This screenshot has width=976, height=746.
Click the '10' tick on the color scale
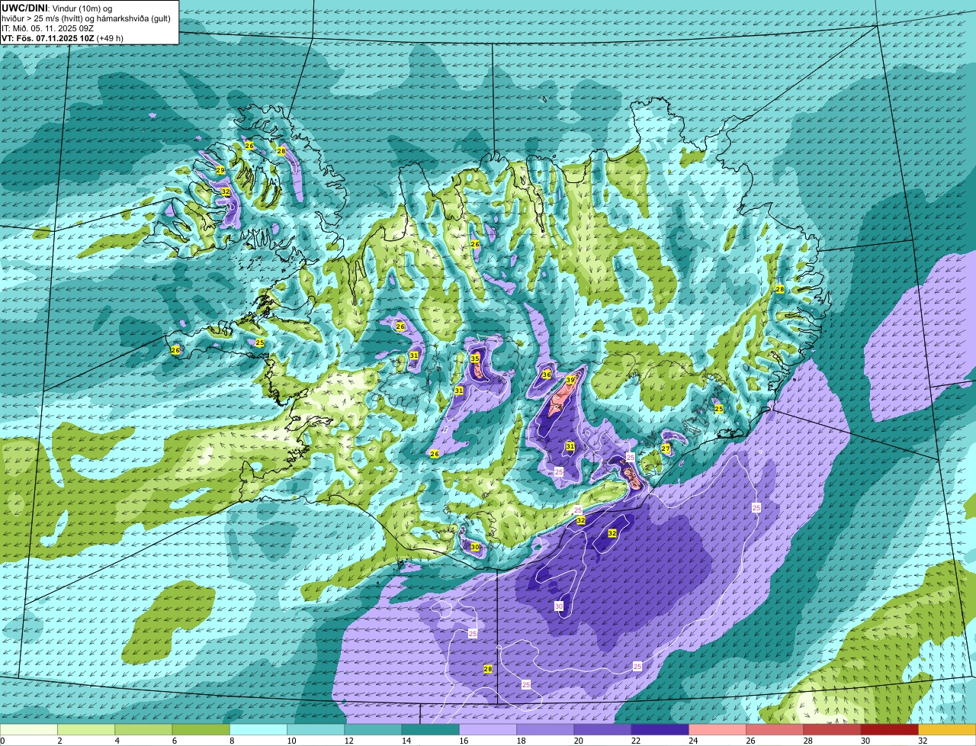[291, 741]
